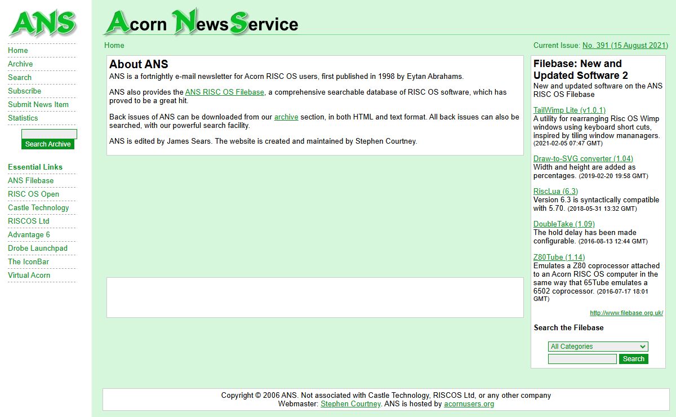Click the Essential Links heading
This screenshot has height=417, width=676.
pos(35,167)
